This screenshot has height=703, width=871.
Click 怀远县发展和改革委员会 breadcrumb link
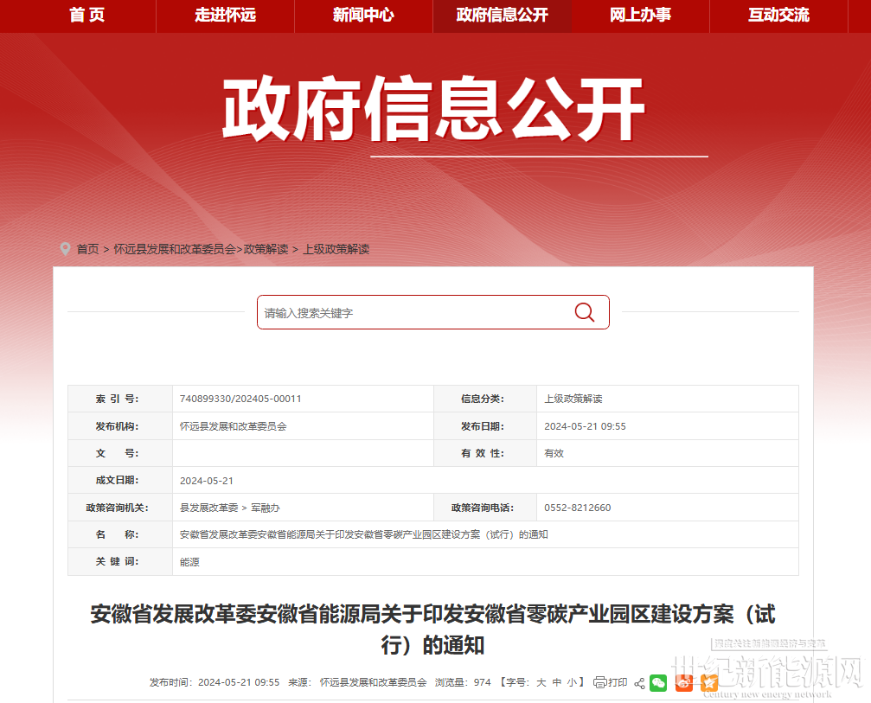[175, 249]
